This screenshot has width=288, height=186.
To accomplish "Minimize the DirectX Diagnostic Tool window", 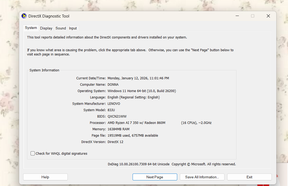I will coord(237,16).
